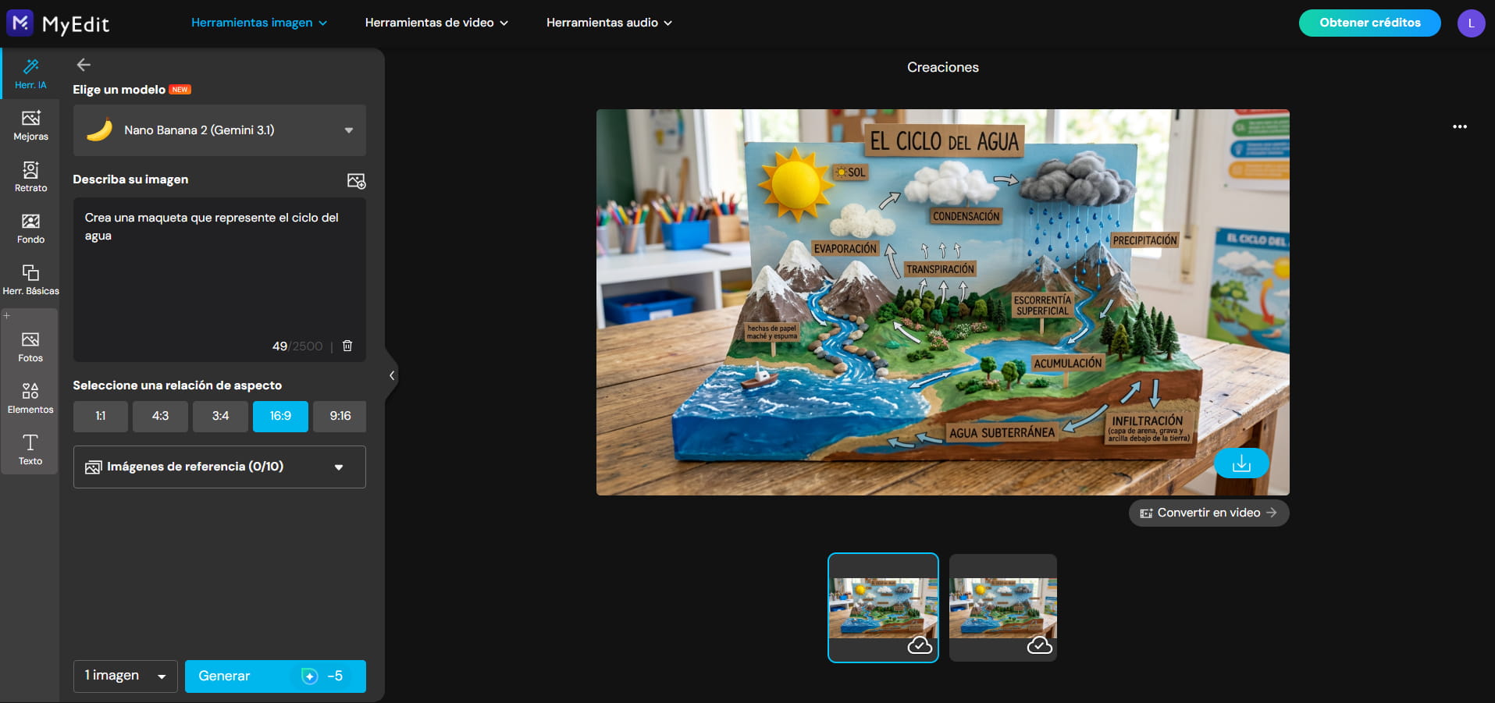
Task: Open the Herramientas imagen menu
Action: (x=259, y=23)
